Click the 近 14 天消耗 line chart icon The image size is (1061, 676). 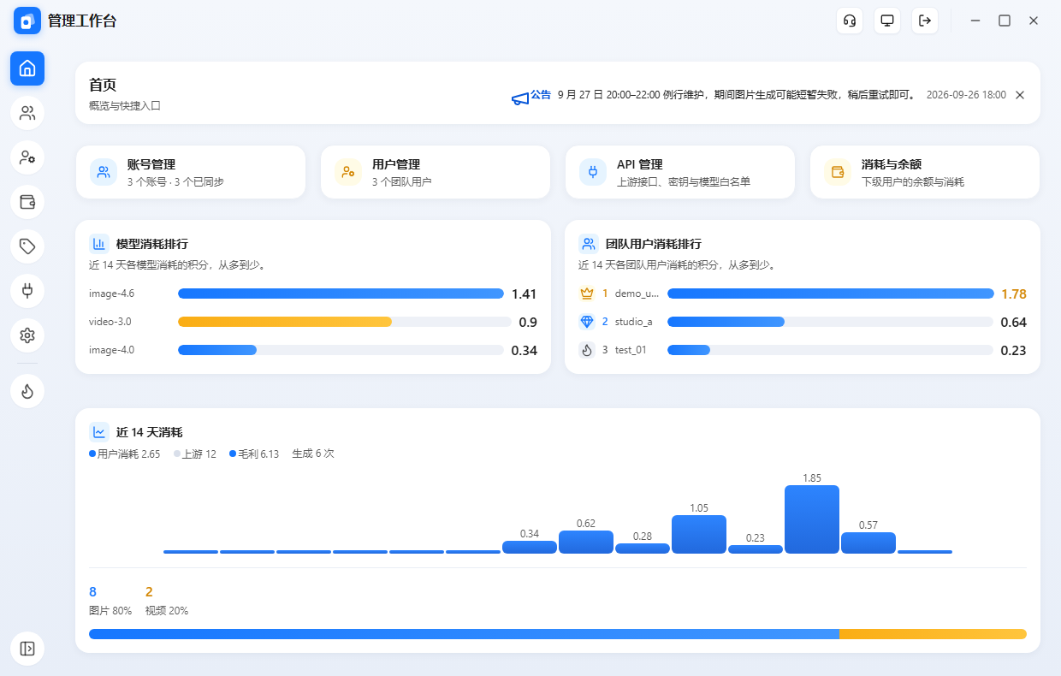tap(99, 432)
